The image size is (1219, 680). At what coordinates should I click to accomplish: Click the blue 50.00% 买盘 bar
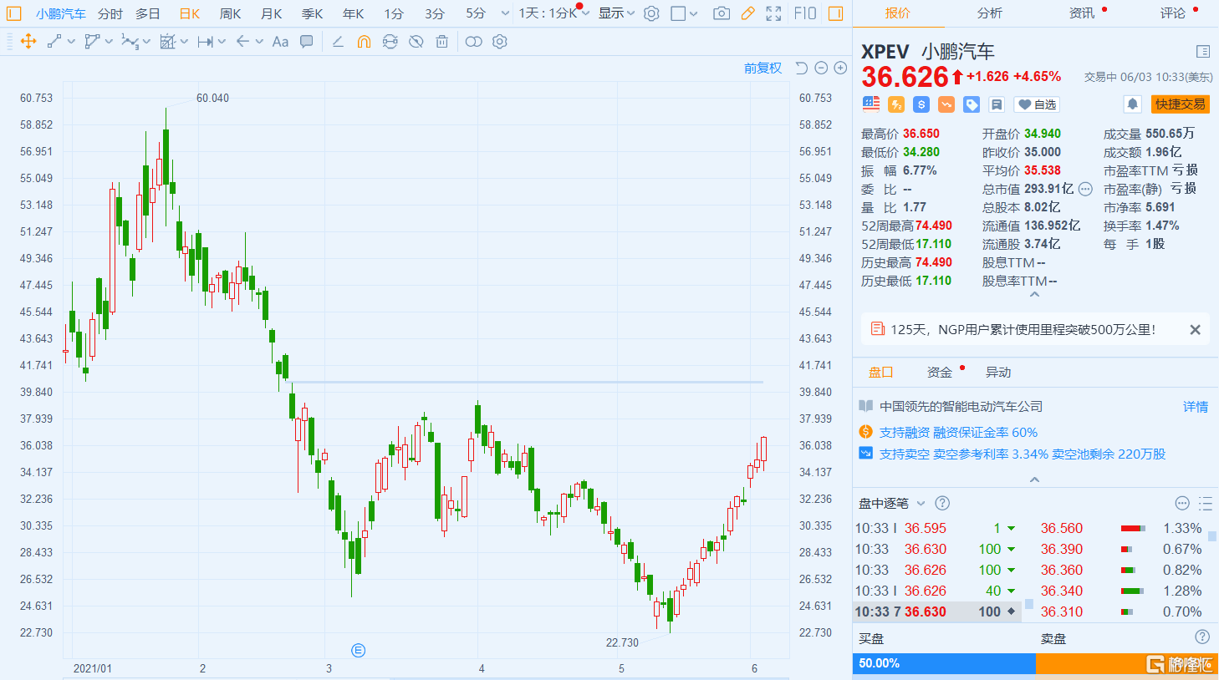pyautogui.click(x=944, y=663)
